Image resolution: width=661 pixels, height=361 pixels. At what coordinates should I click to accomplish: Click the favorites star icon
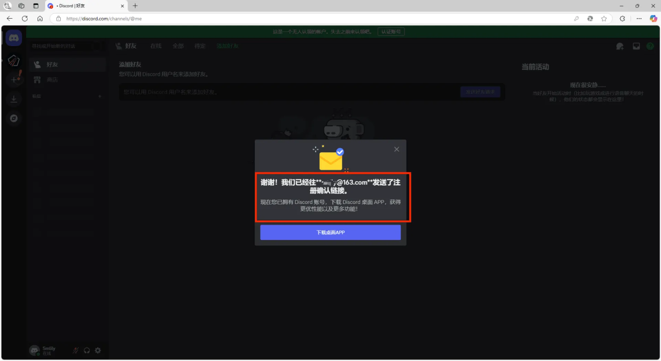pos(604,19)
